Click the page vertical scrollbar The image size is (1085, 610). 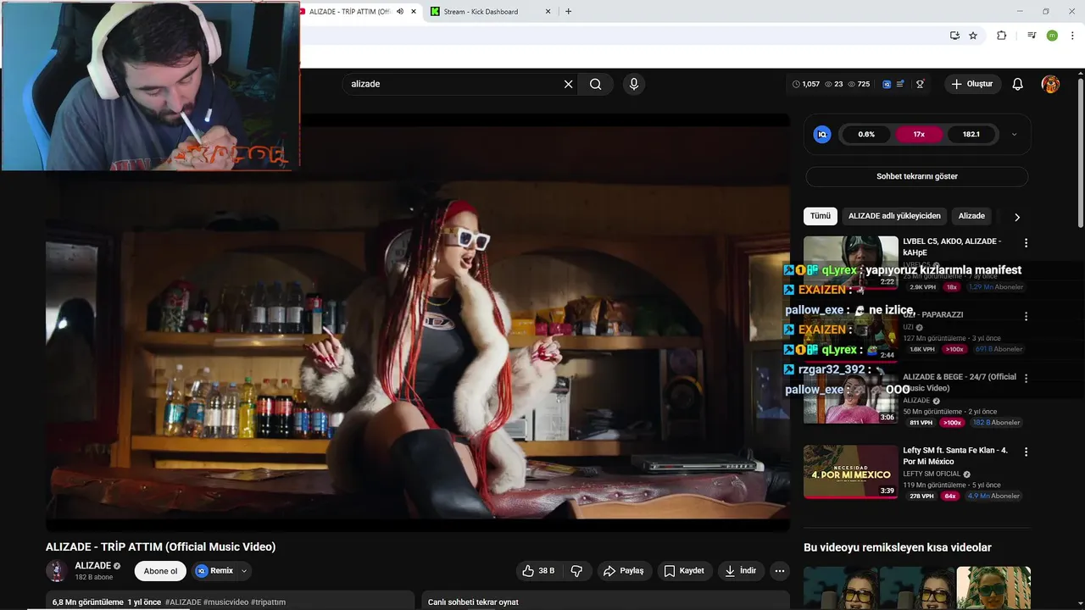pyautogui.click(x=1081, y=152)
